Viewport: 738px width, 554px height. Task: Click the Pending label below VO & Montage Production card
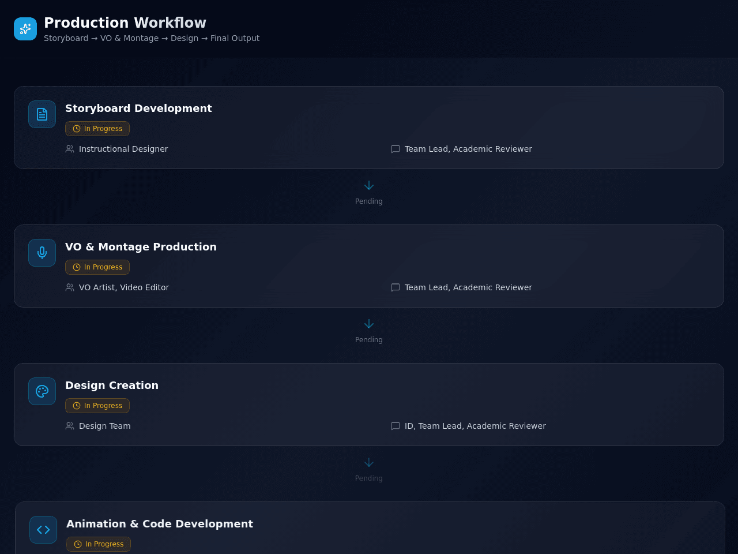click(x=369, y=340)
